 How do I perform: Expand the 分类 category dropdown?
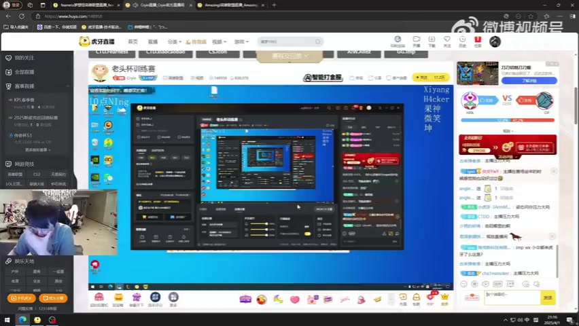coord(173,42)
